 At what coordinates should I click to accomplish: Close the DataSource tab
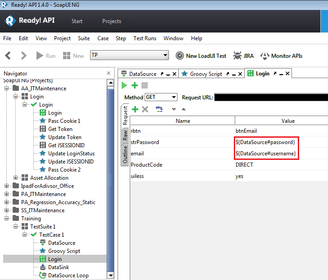174,74
